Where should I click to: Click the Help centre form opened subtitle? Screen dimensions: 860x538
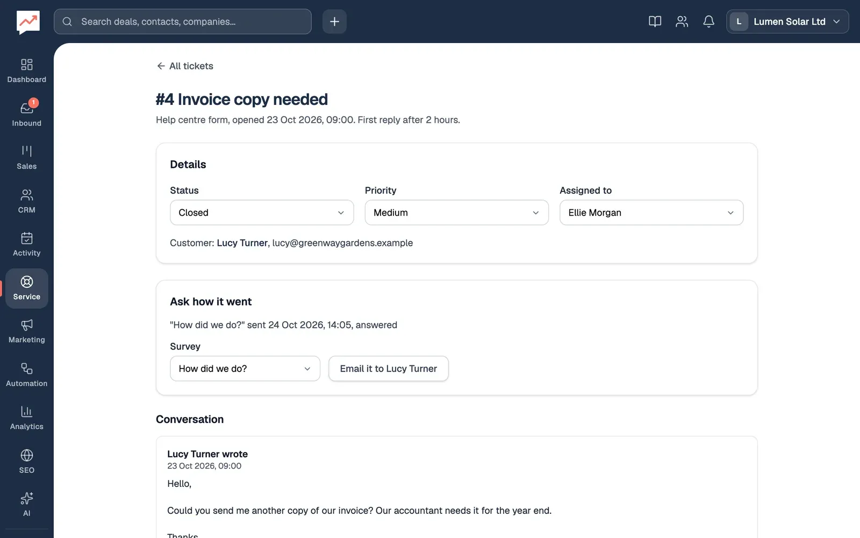(x=308, y=120)
